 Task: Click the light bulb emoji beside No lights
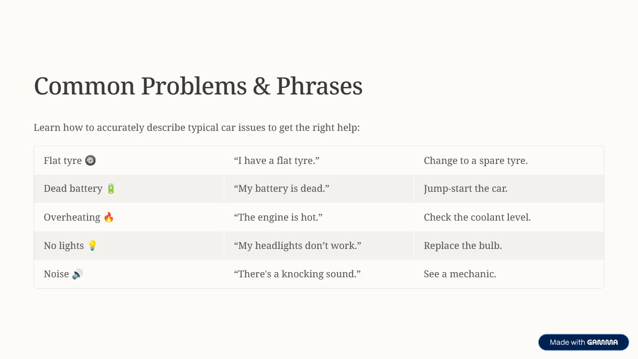point(92,246)
